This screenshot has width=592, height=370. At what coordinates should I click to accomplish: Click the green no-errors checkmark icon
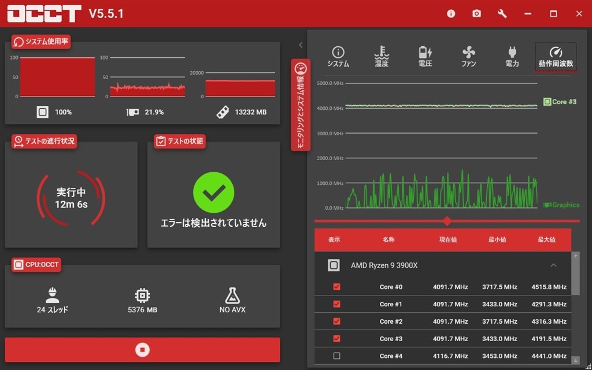[214, 193]
